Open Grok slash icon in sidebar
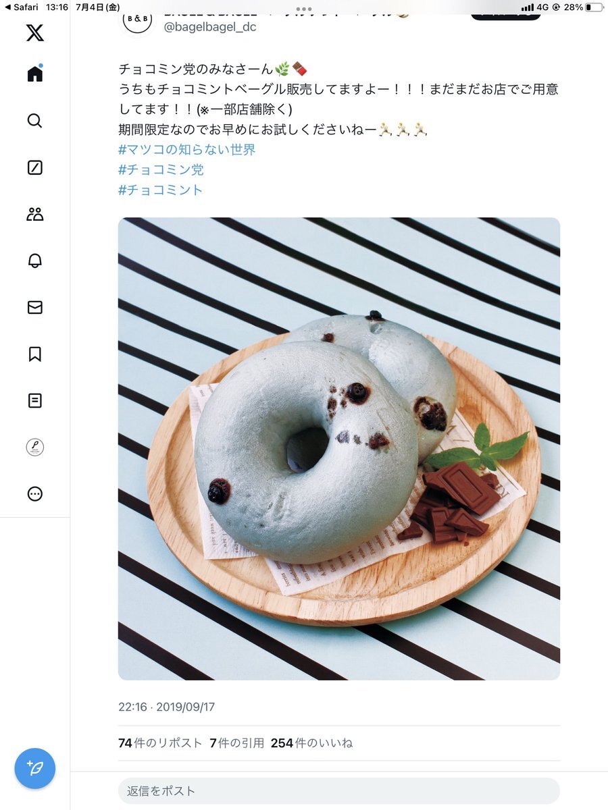The image size is (608, 810). [35, 167]
